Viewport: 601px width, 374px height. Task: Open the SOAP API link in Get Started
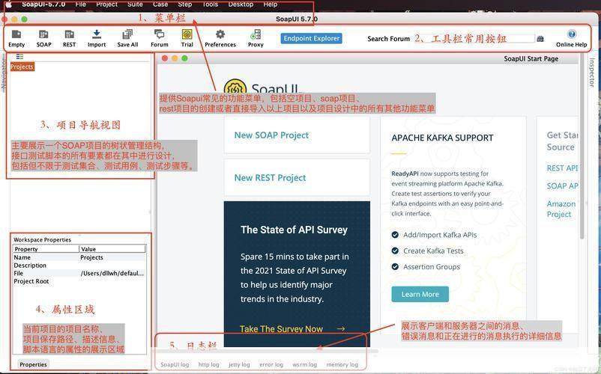click(562, 186)
